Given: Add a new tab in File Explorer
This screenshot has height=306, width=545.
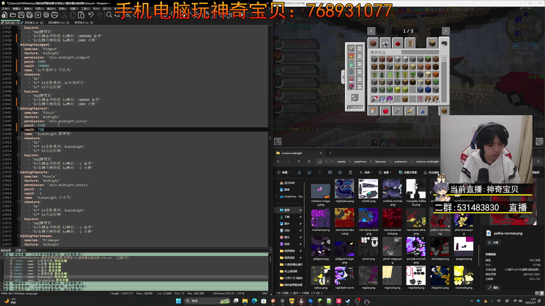Looking at the screenshot, I should coord(330,153).
